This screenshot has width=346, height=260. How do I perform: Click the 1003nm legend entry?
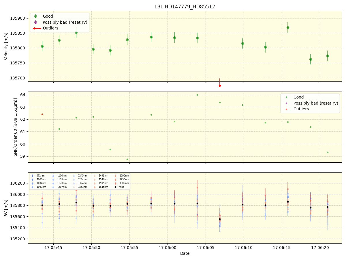(39, 179)
